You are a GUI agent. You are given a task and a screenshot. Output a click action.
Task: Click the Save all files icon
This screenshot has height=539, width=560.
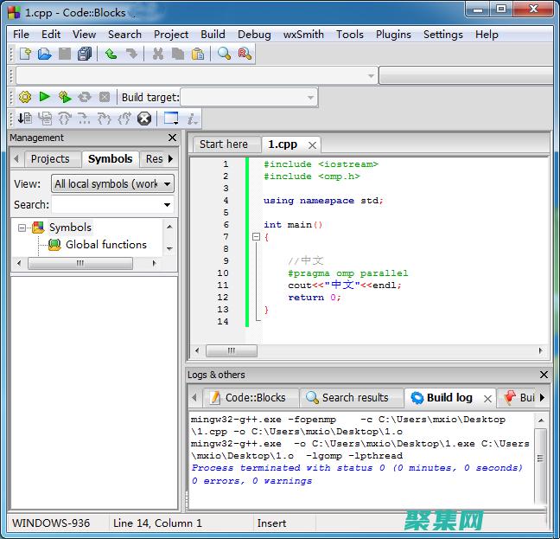(85, 54)
